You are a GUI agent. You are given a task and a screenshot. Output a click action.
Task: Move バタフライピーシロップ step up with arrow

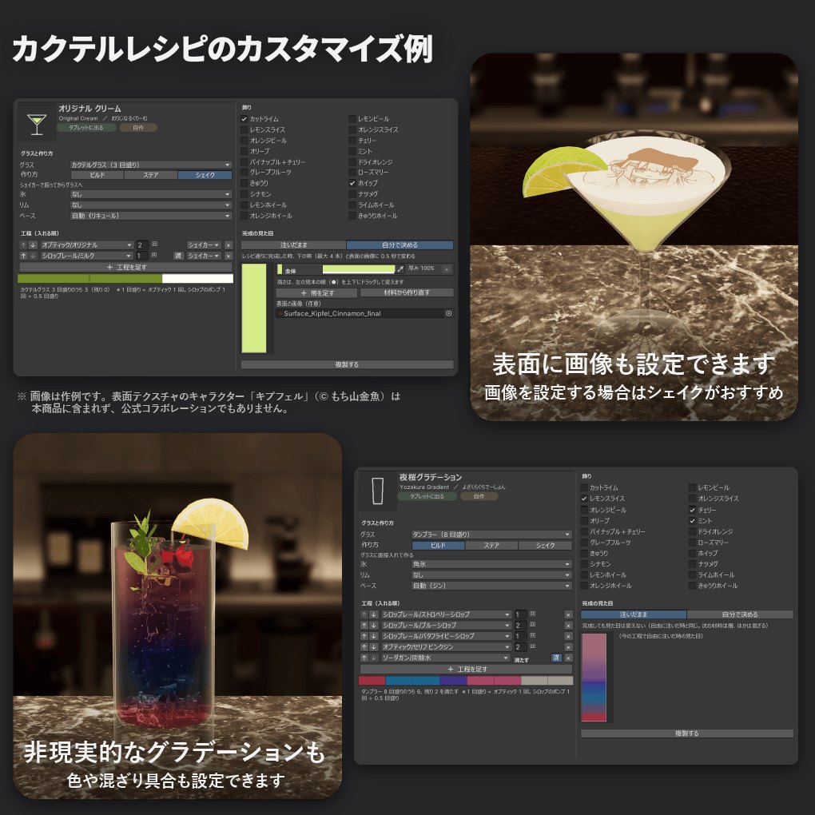point(364,636)
